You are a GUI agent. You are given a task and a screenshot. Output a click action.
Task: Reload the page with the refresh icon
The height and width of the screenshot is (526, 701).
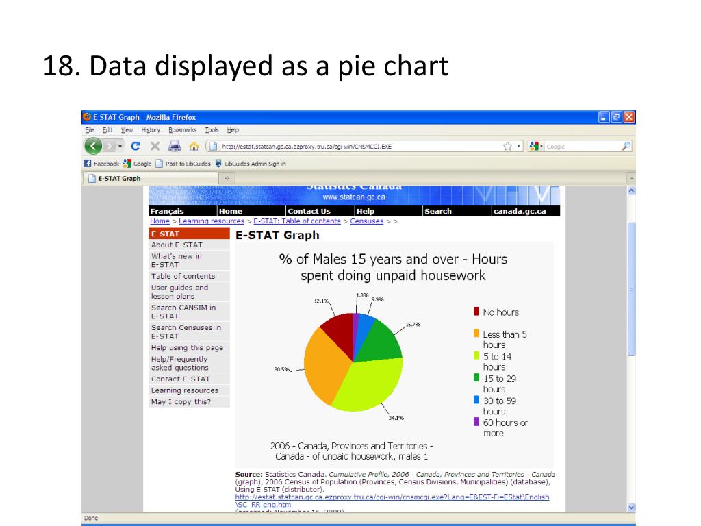click(x=136, y=147)
